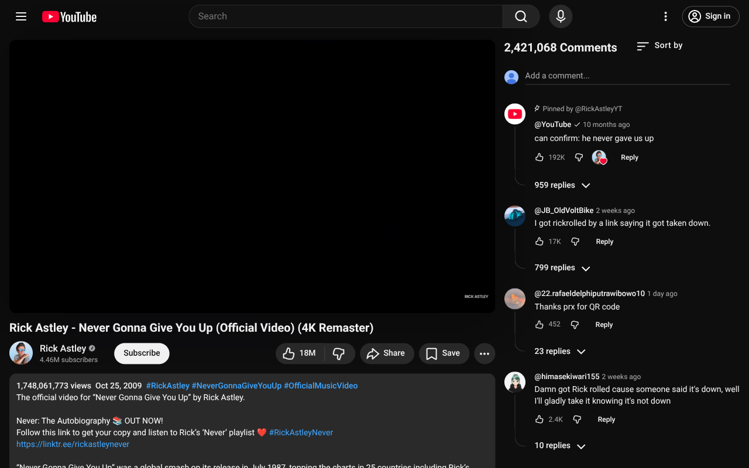Open the linktr.ee link in the description
The image size is (749, 468).
coord(72,444)
